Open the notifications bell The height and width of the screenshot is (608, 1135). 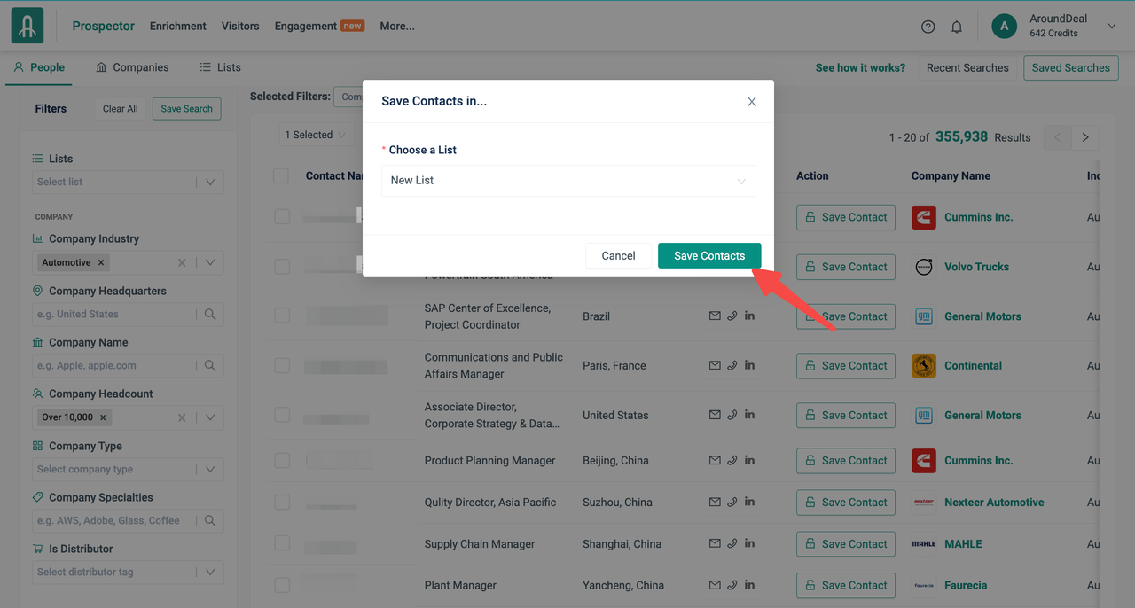[957, 27]
